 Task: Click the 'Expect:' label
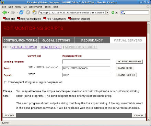coord(8,75)
